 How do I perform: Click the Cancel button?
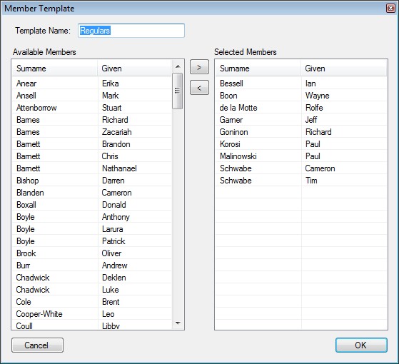point(37,345)
